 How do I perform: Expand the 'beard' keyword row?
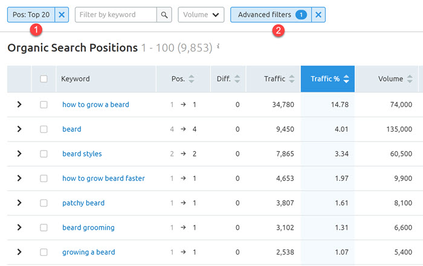(19, 129)
